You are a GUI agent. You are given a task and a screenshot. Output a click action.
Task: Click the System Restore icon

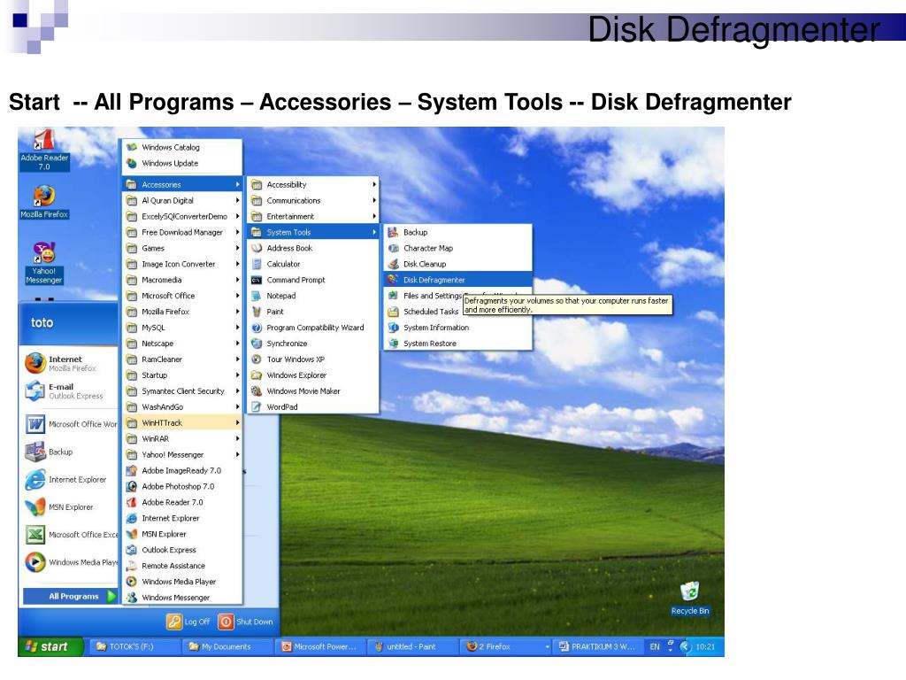coord(393,344)
